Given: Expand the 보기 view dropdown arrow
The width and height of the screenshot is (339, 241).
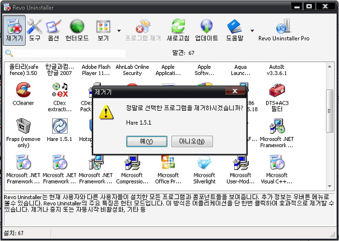Looking at the screenshot, I should [119, 31].
